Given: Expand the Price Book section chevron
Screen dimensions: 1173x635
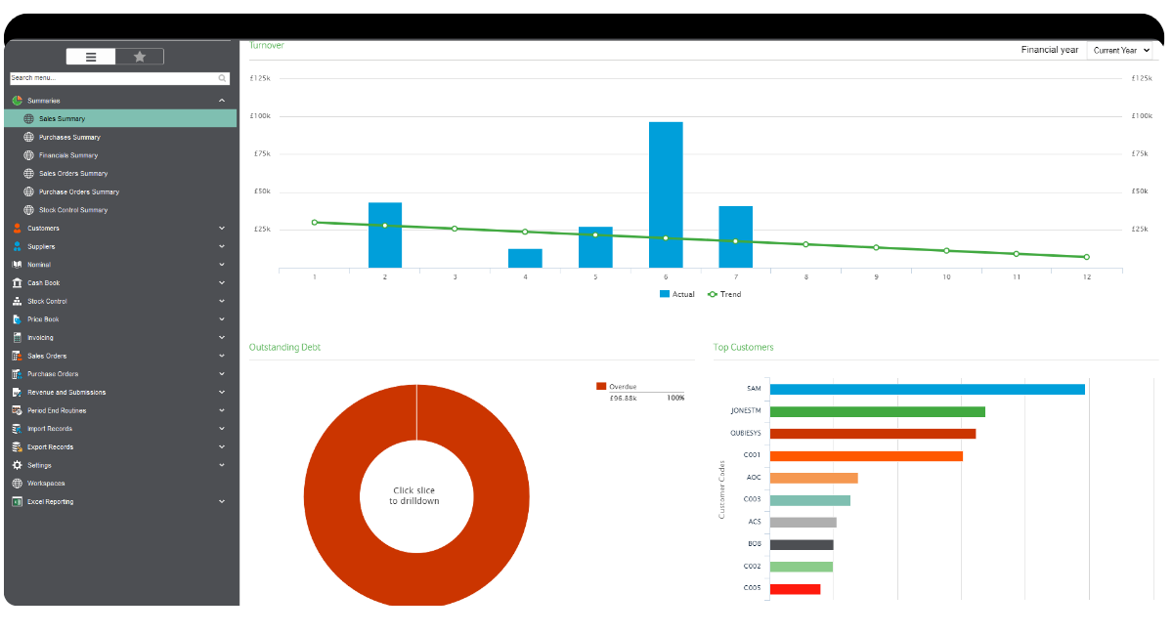Looking at the screenshot, I should click(222, 319).
